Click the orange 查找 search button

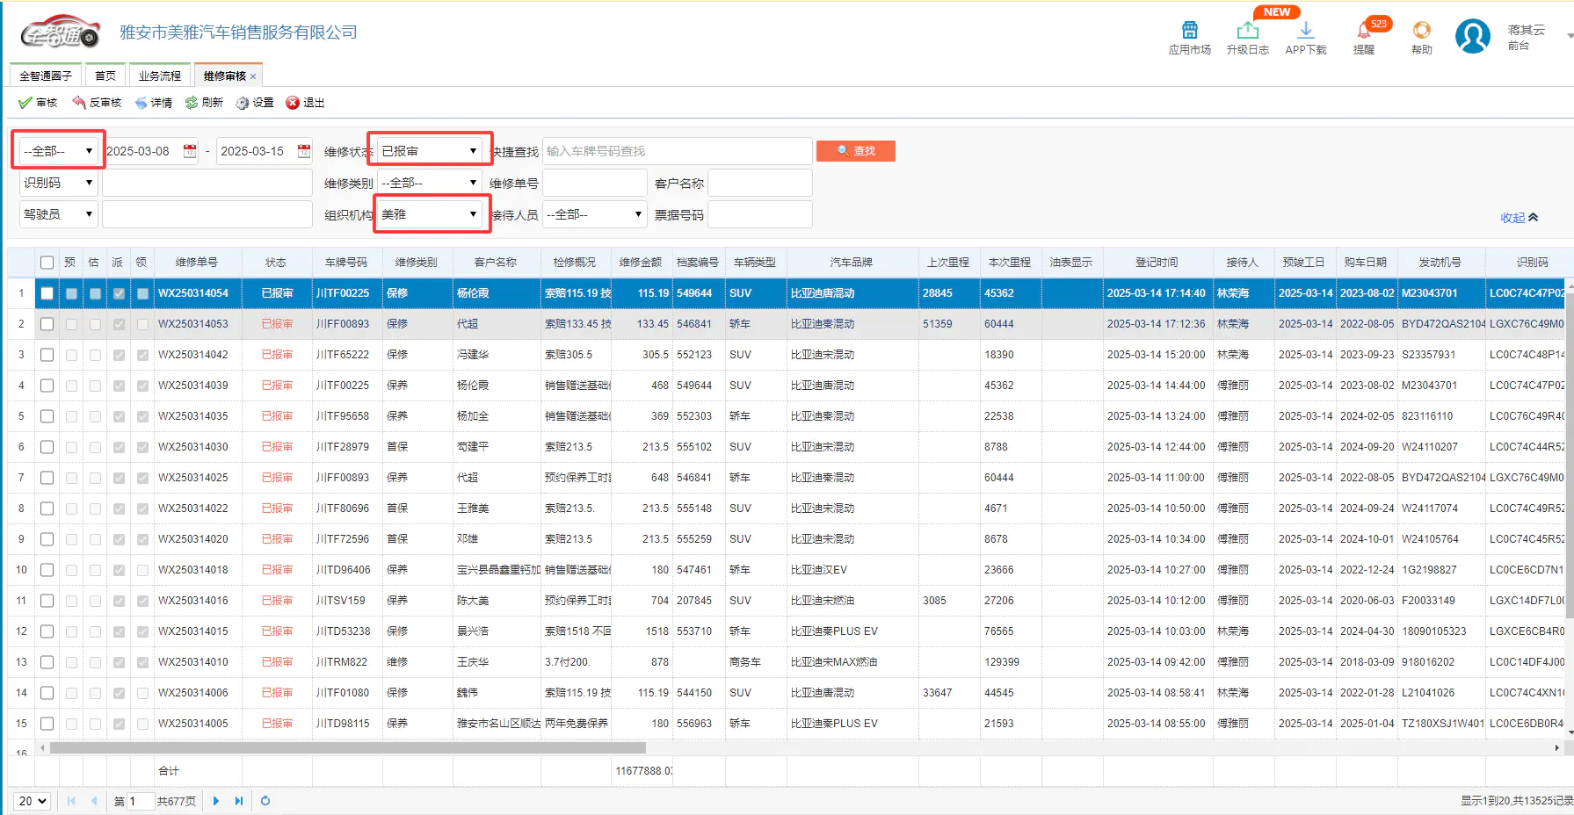tap(855, 151)
